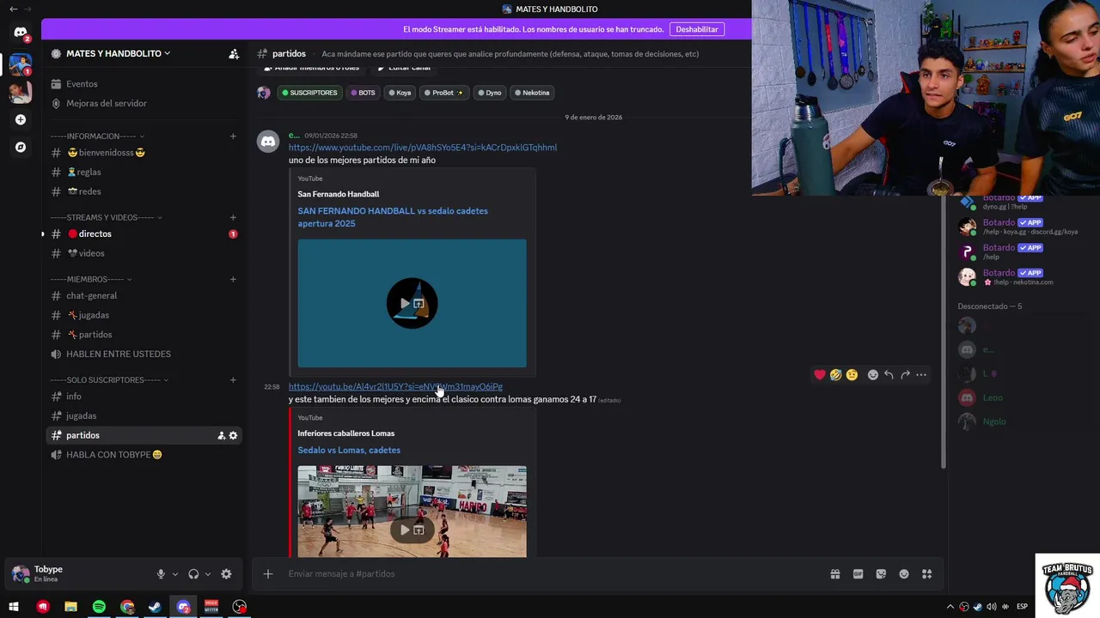Collapse the SOLO SUSCRIPTORES category
The width and height of the screenshot is (1100, 618).
click(x=109, y=380)
